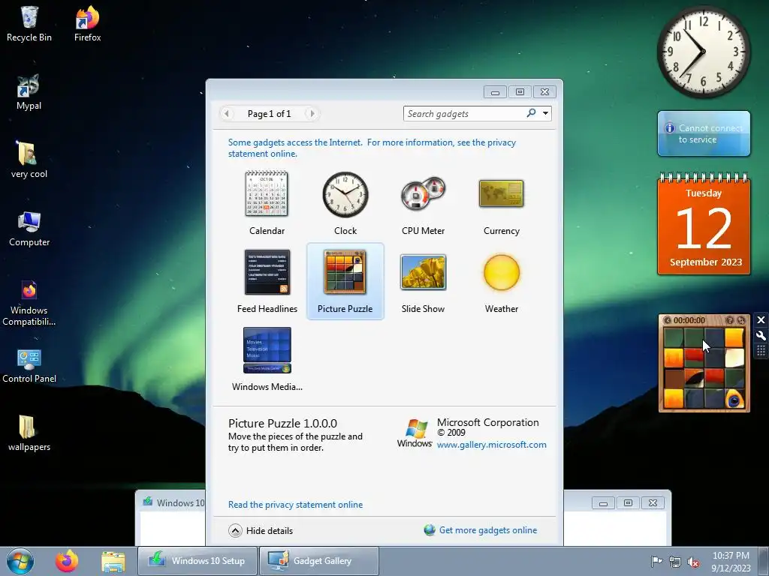Shuffle the Picture Puzzle tiles

tap(741, 320)
